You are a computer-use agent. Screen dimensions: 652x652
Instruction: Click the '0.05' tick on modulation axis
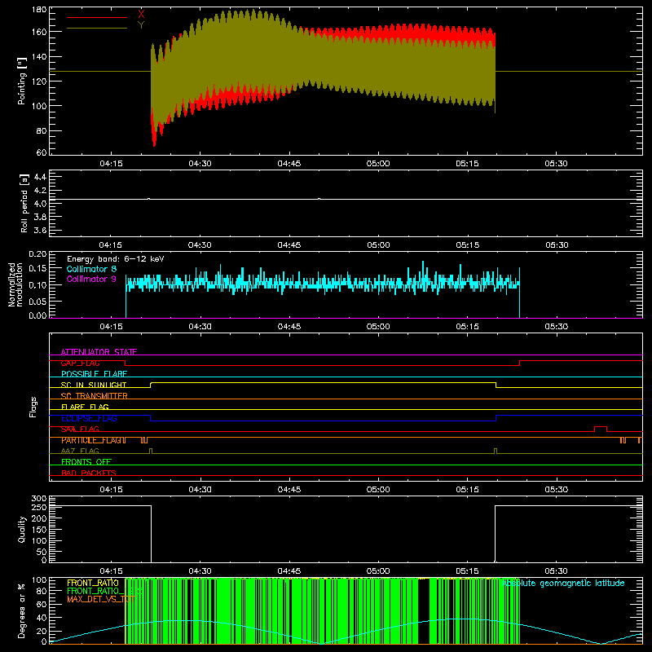[37, 302]
